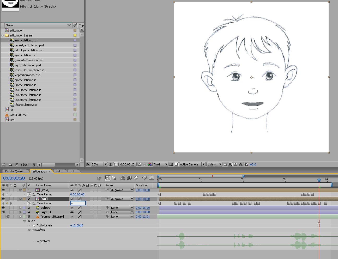Click the exposure value +0,0
This screenshot has width=338, height=259.
253,164
